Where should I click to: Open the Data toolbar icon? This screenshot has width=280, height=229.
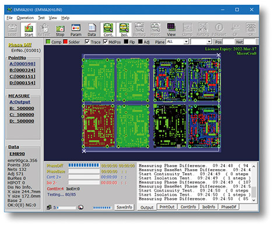click(92, 30)
